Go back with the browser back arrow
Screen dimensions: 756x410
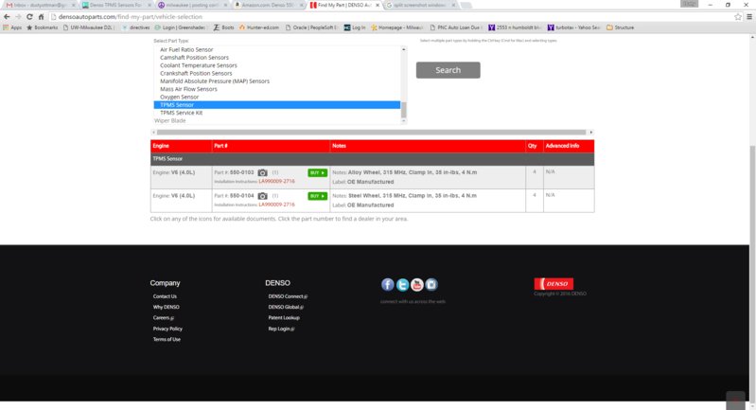(7, 16)
